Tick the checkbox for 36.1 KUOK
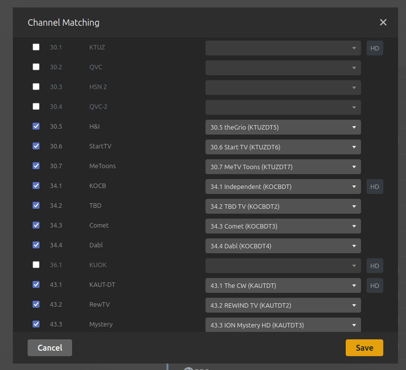406x370 pixels. point(36,265)
